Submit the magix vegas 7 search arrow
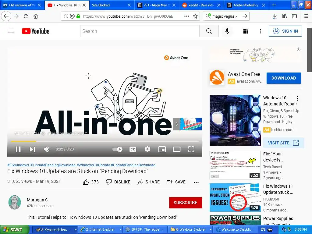This screenshot has width=312, height=234. pos(245,16)
